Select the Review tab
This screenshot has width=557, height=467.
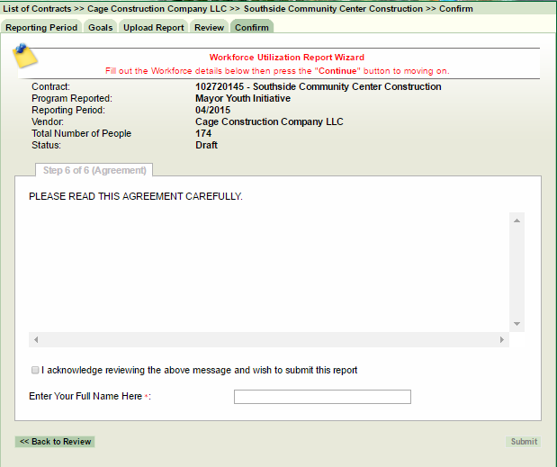pyautogui.click(x=209, y=27)
